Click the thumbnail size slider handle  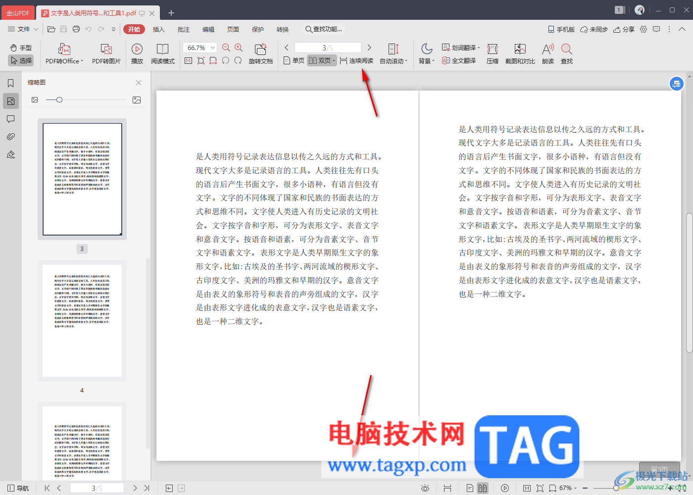(x=59, y=100)
